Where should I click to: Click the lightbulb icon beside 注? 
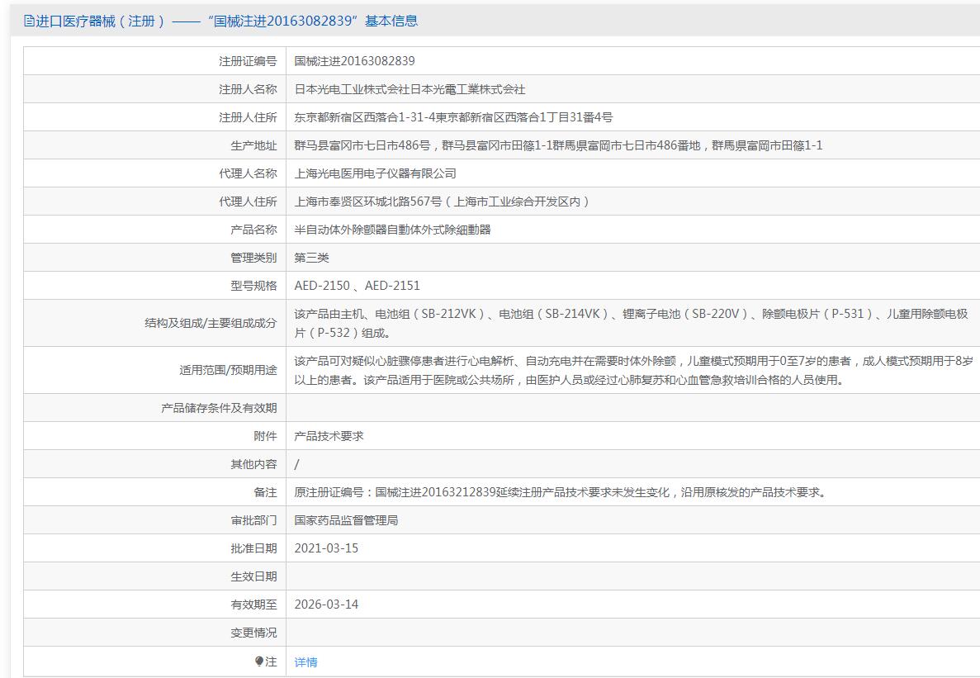(259, 661)
